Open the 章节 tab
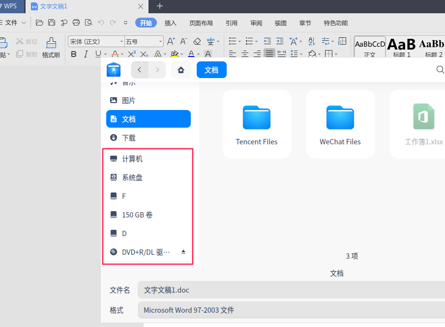 click(305, 23)
